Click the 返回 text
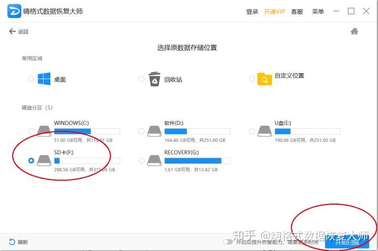Viewport: 378px width, 251px height. (x=23, y=32)
